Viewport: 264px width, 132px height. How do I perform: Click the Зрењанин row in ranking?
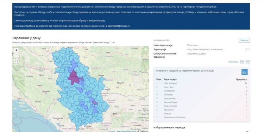pos(202,110)
